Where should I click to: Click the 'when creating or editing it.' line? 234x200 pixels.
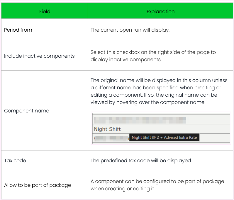point(123,189)
